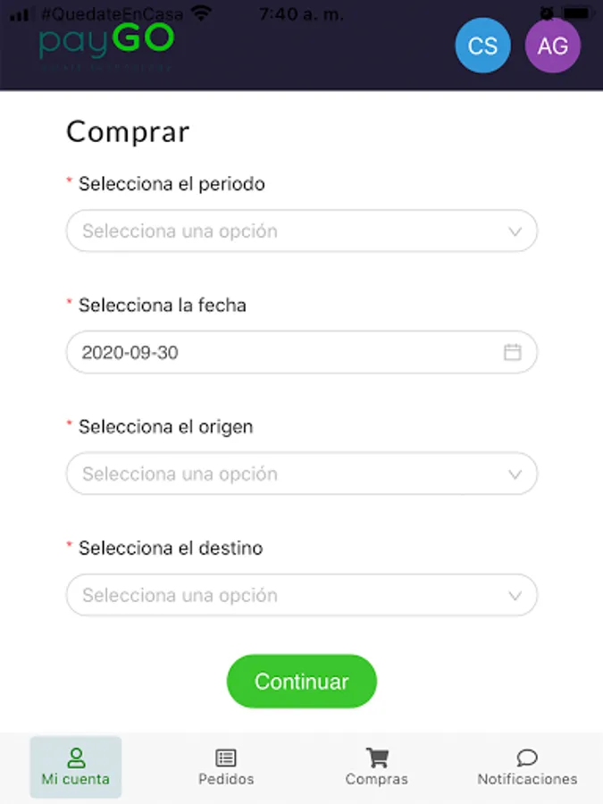Viewport: 603px width, 804px height.
Task: Expand the origen dropdown chevron
Action: point(515,474)
